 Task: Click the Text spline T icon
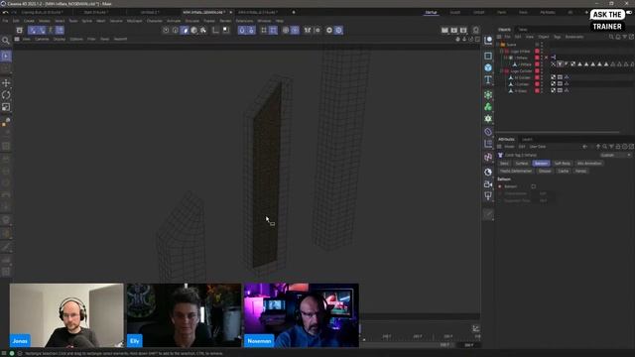pyautogui.click(x=488, y=79)
